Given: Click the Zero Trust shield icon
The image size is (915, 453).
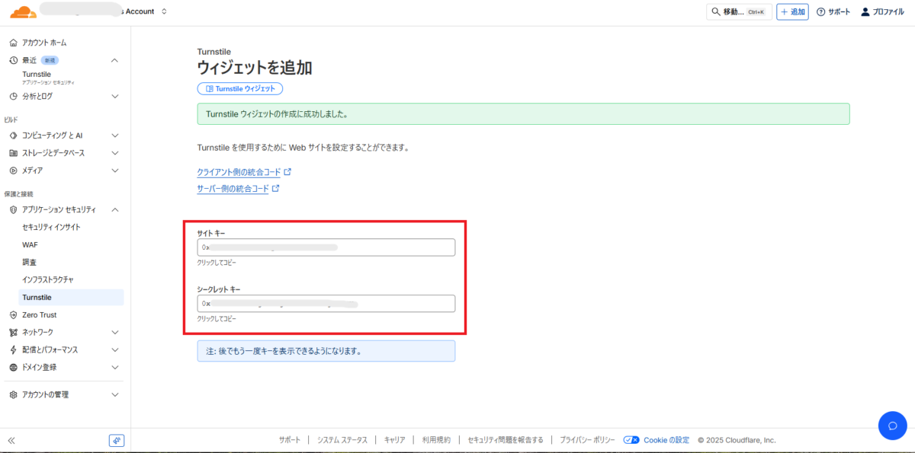Looking at the screenshot, I should pyautogui.click(x=13, y=314).
